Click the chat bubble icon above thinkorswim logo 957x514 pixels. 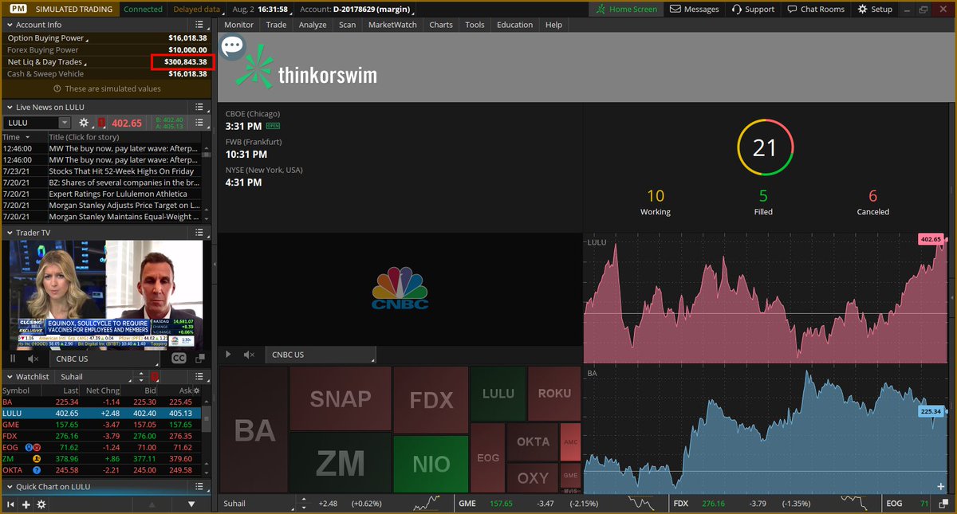point(232,46)
